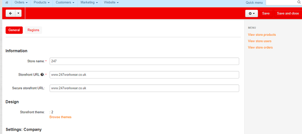This screenshot has width=302, height=134.
Task: Open the Orders menu
Action: 21,3
